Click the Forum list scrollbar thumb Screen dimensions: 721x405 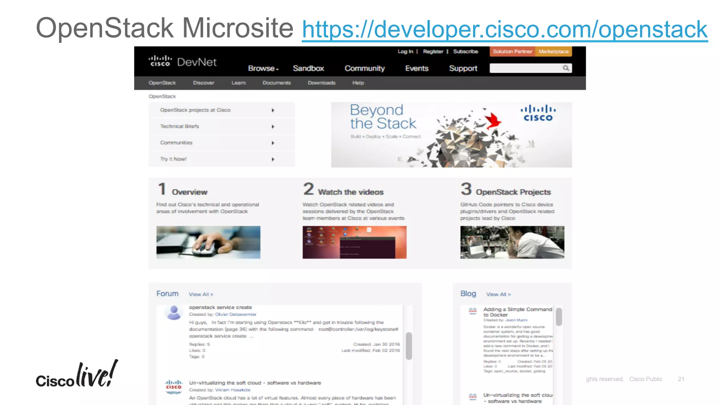click(409, 346)
